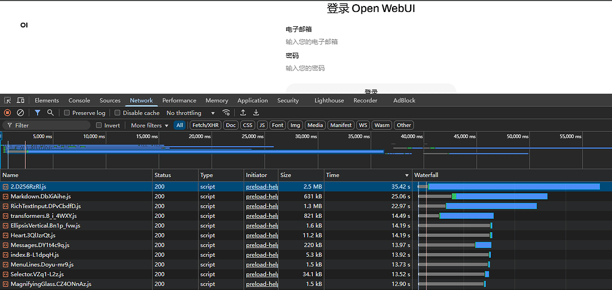The image size is (612, 290).
Task: Filter requests by Manifest type
Action: point(341,125)
